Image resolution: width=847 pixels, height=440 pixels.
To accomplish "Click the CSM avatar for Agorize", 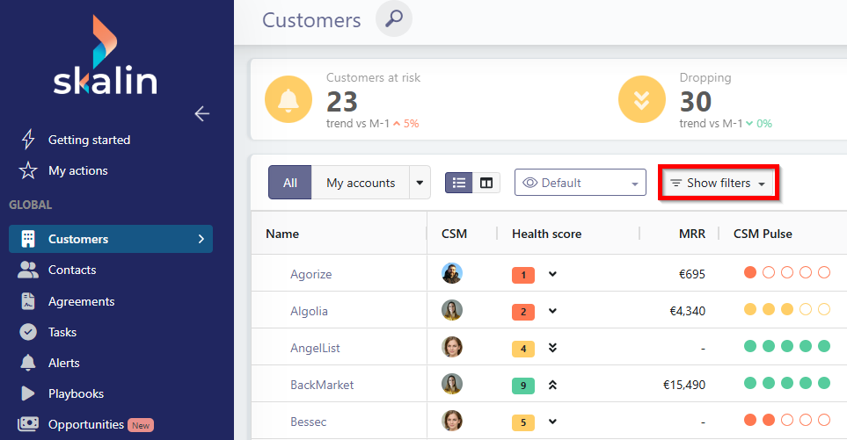I will coord(451,274).
